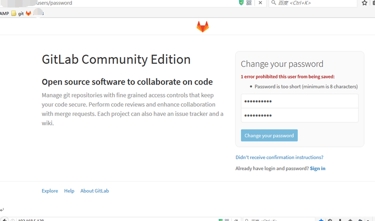This screenshot has width=375, height=221.
Task: Open the git folder bookmark
Action: [18, 13]
